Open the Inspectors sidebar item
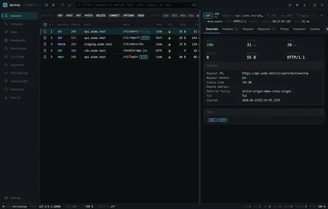 (20, 65)
